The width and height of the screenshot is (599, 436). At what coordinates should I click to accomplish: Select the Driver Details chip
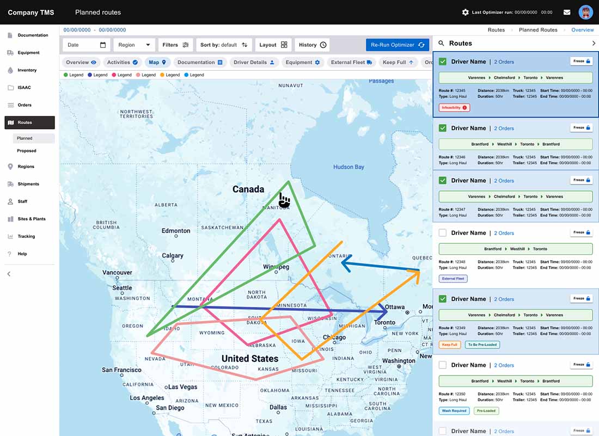[254, 62]
